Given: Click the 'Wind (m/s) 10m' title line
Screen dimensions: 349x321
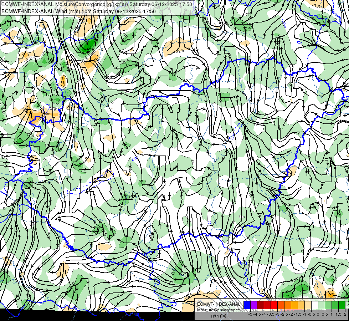Looking at the screenshot, I should (x=78, y=11).
